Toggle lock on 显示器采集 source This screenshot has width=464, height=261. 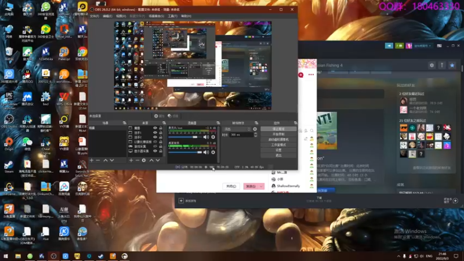(161, 151)
